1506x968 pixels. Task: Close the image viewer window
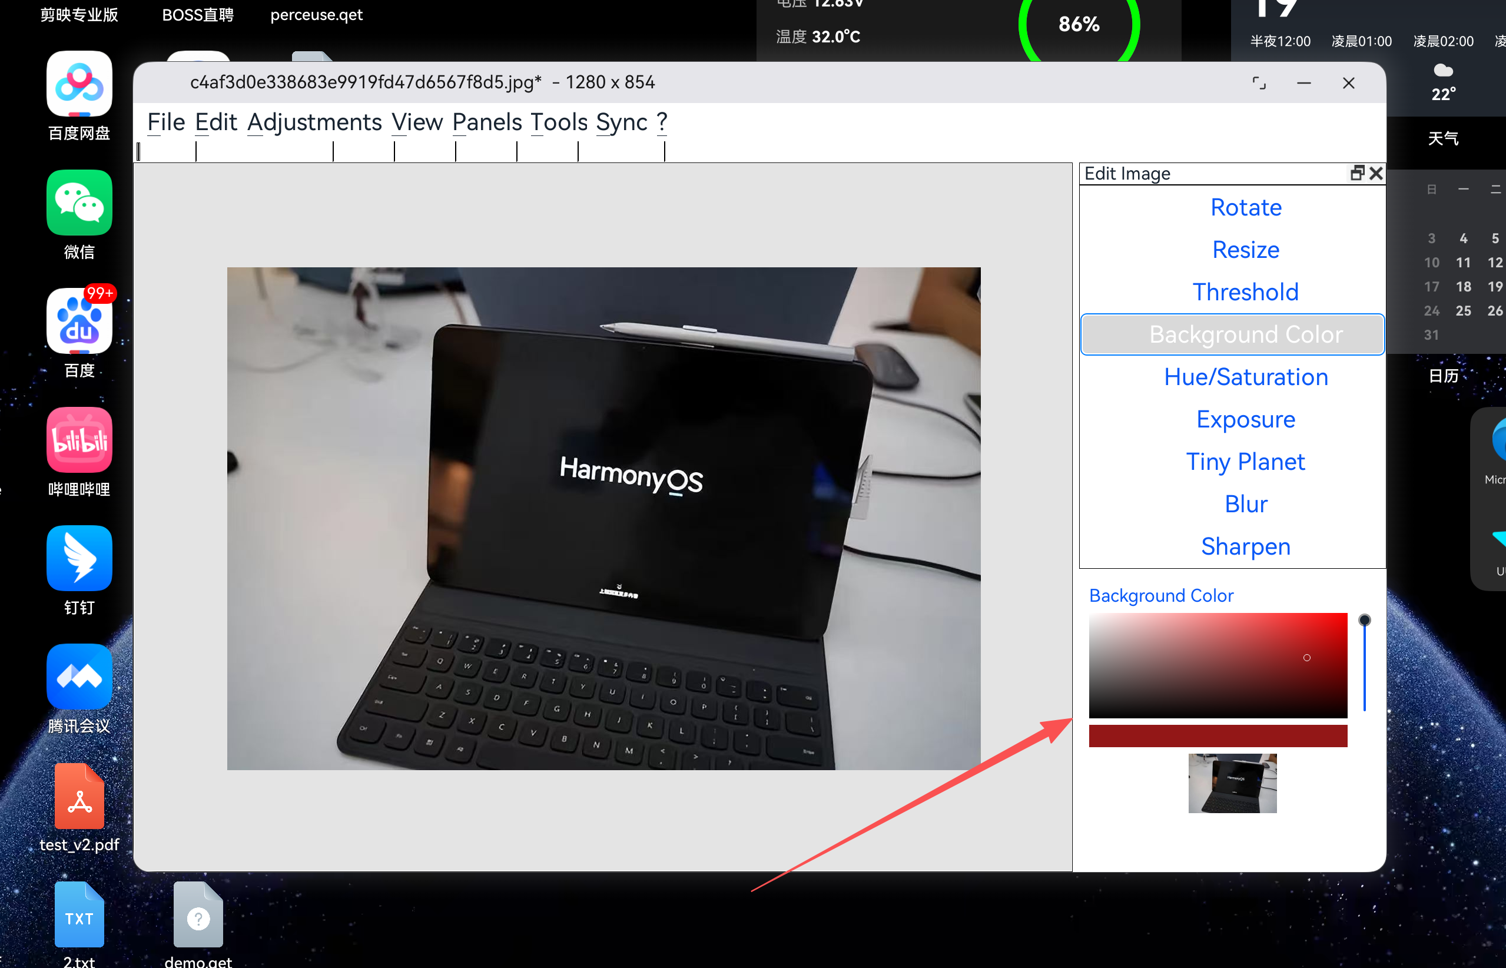[x=1349, y=83]
